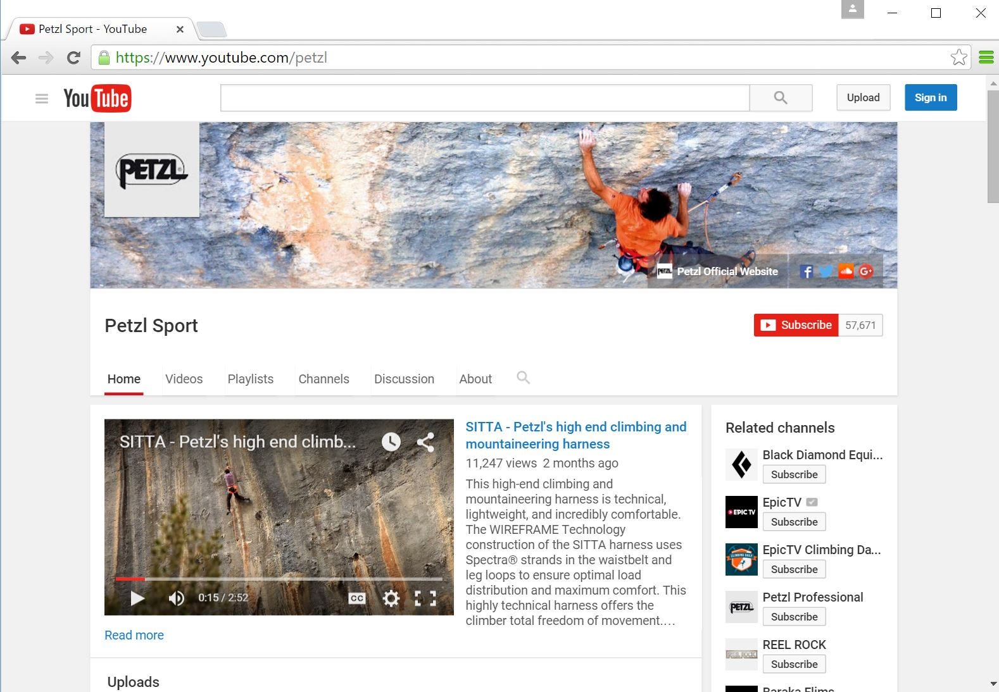999x692 pixels.
Task: Open a new browser tab
Action: pos(211,30)
